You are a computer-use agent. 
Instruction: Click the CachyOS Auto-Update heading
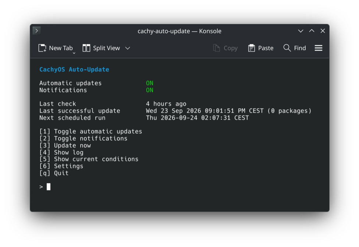(x=74, y=70)
